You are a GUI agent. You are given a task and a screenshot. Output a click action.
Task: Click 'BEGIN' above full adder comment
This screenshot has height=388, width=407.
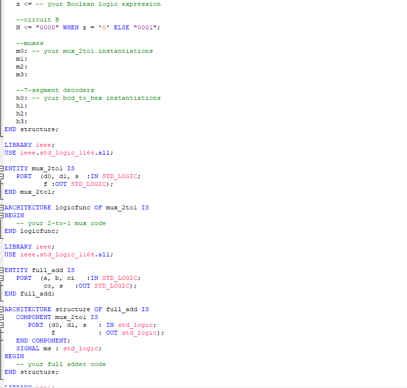coord(14,356)
